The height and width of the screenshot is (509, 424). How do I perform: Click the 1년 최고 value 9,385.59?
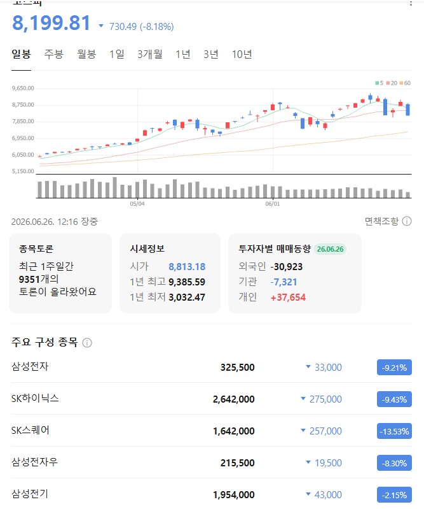point(187,282)
